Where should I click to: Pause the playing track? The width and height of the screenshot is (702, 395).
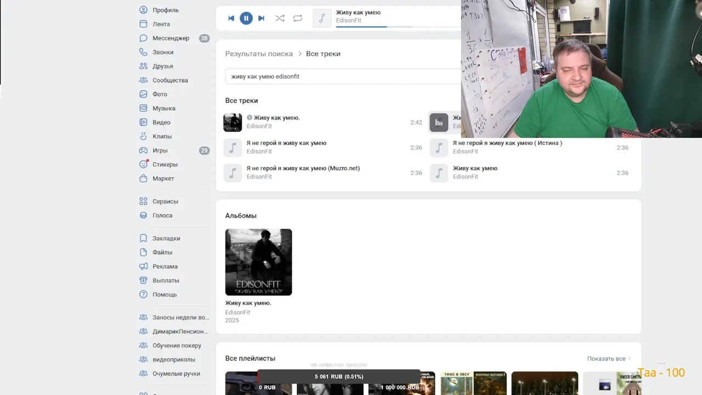(246, 18)
